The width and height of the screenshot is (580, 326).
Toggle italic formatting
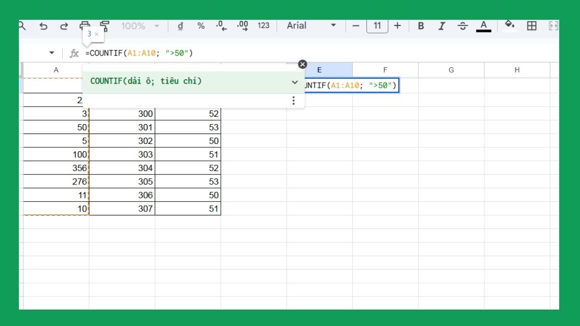[x=441, y=26]
